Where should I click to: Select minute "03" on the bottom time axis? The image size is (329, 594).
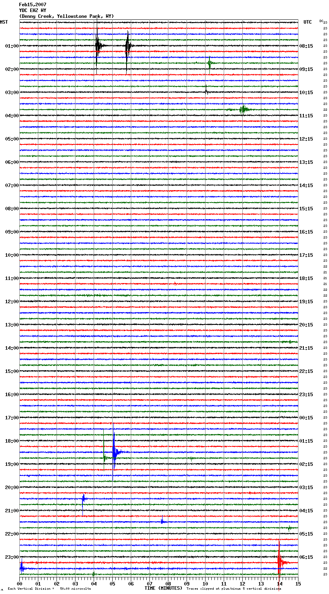click(x=75, y=584)
